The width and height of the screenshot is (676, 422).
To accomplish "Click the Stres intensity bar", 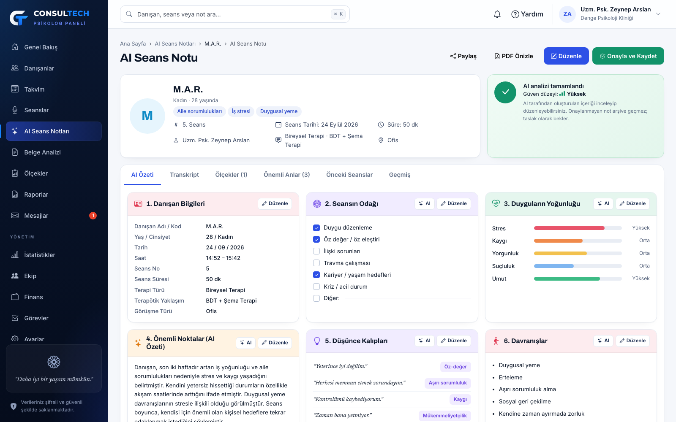I will [x=578, y=228].
